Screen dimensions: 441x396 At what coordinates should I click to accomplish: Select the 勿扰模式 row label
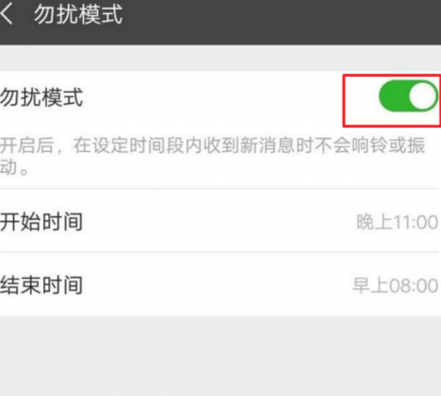pos(41,97)
